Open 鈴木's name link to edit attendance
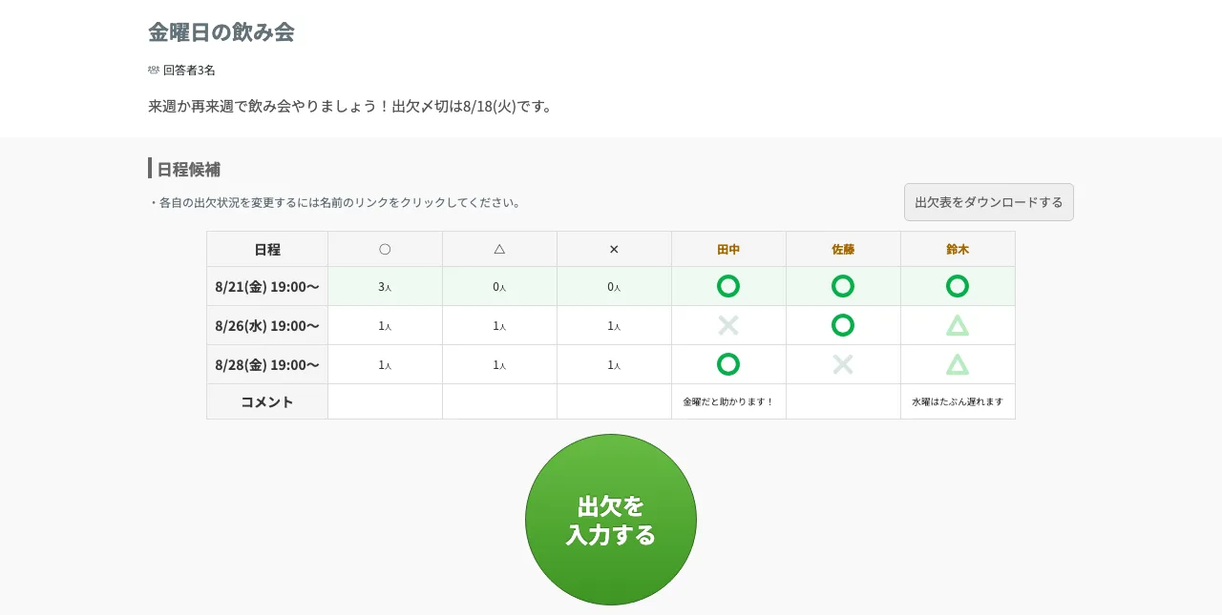 tap(958, 250)
